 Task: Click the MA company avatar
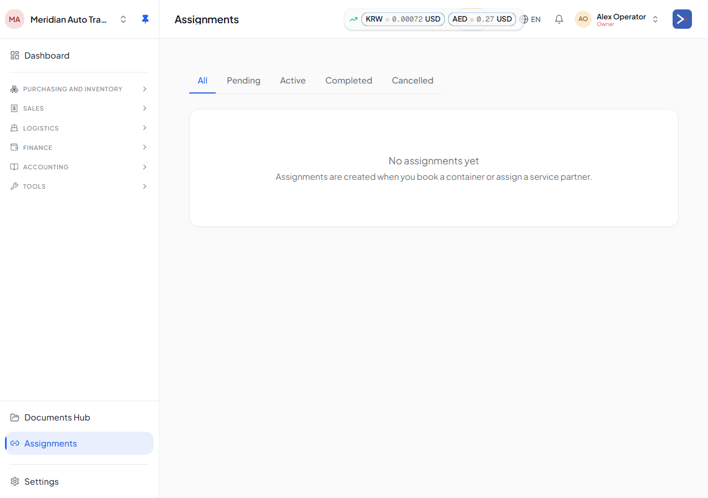(x=15, y=19)
